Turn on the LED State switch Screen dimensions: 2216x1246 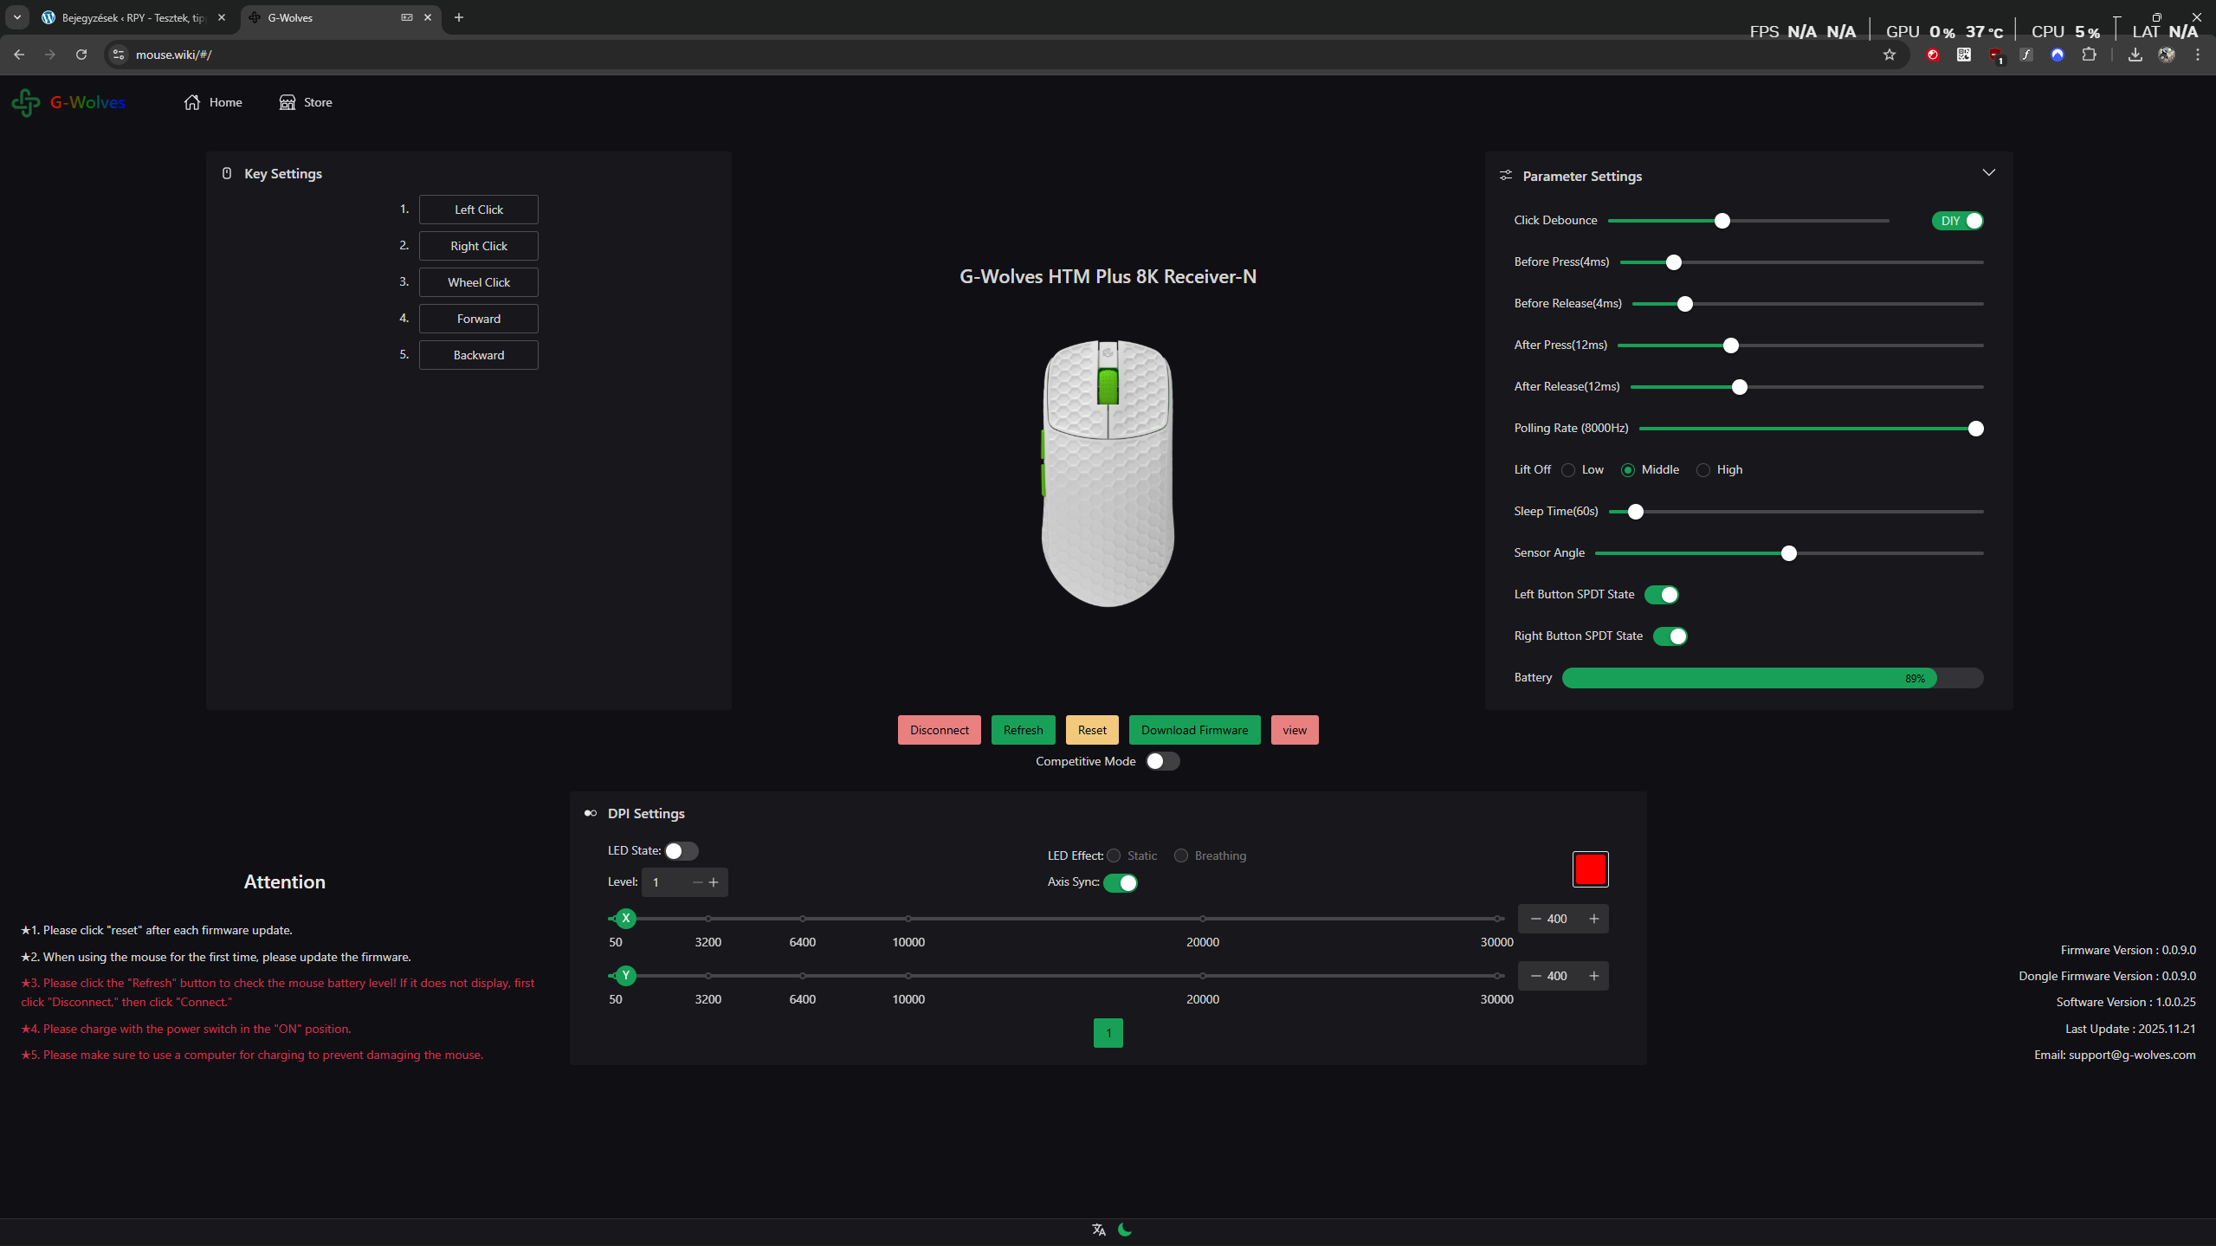tap(681, 851)
